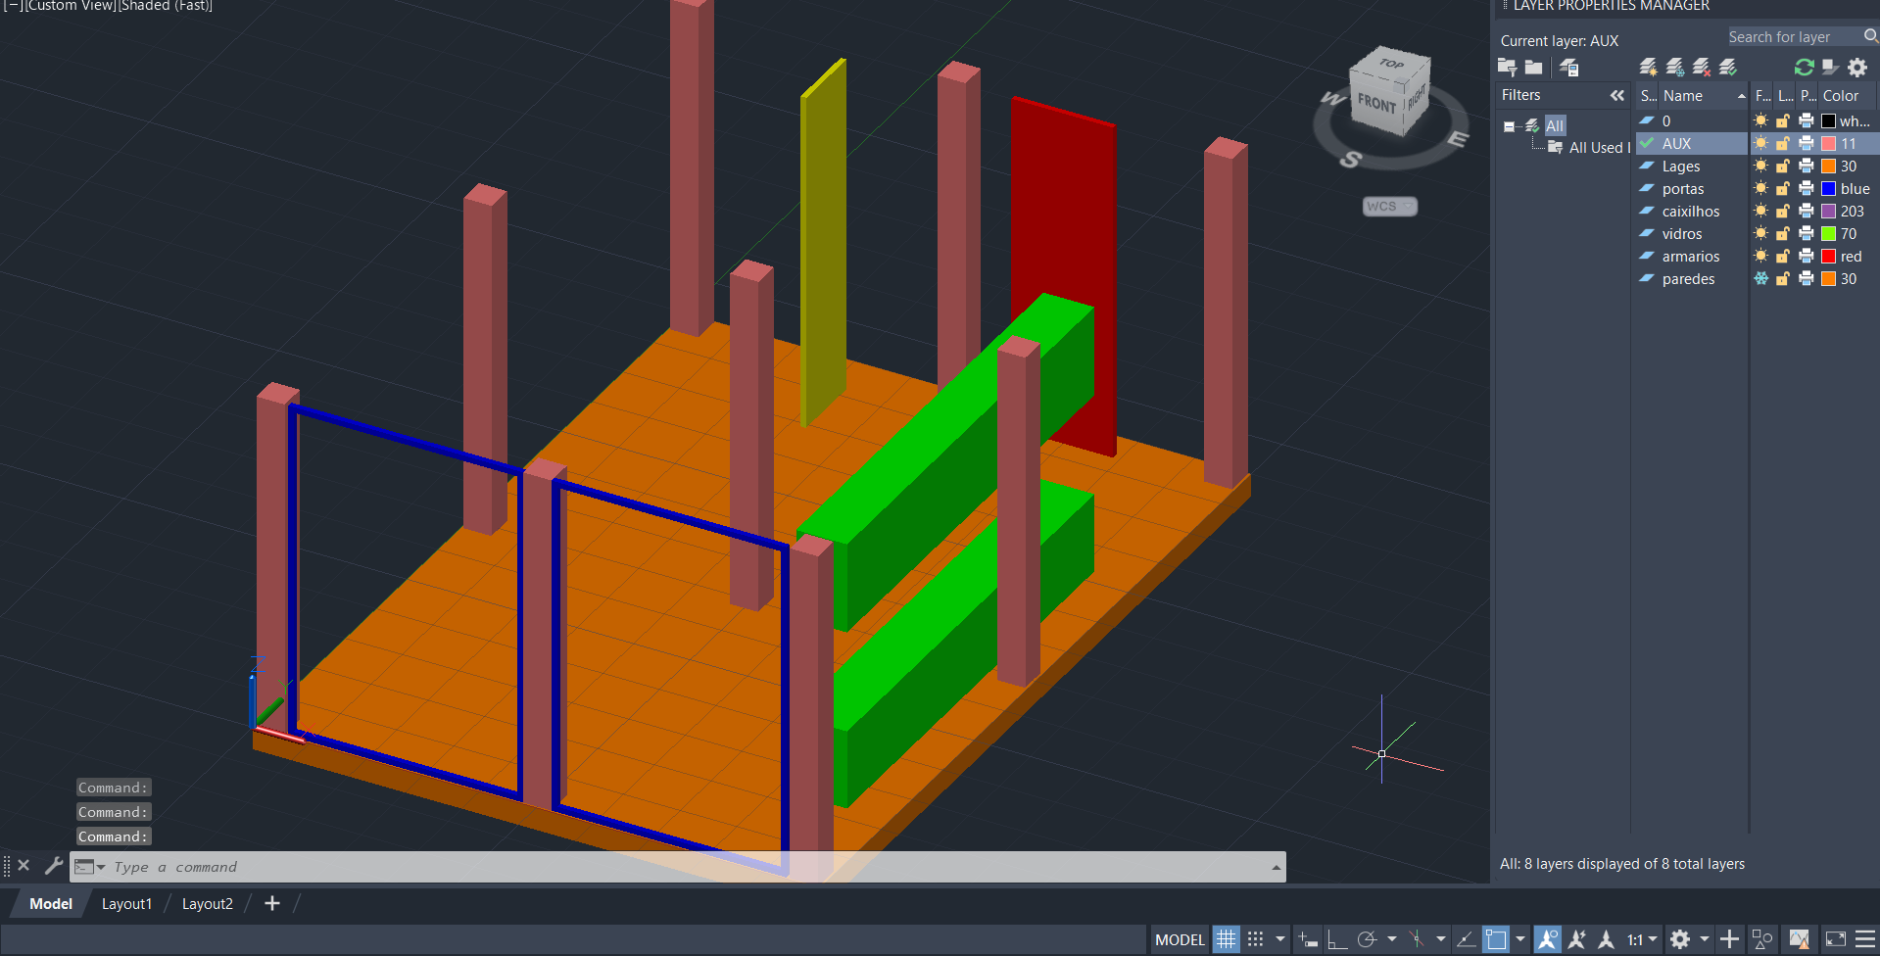Click the Customize wrench icon in command line
This screenshot has width=1880, height=956.
54,866
